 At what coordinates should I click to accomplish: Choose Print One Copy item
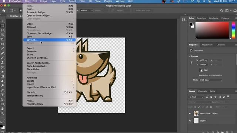(x=49, y=104)
